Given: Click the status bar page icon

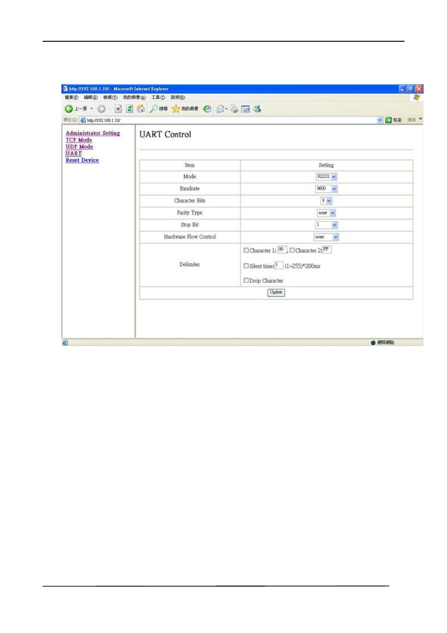Looking at the screenshot, I should pyautogui.click(x=65, y=343).
